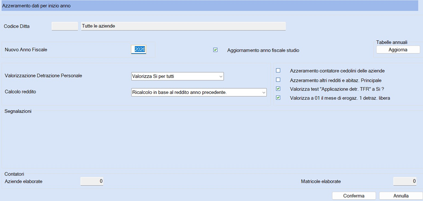Toggle Valorizza a 01 il mese di erogaz.
Viewport: 423px width, 201px height.
[278, 98]
